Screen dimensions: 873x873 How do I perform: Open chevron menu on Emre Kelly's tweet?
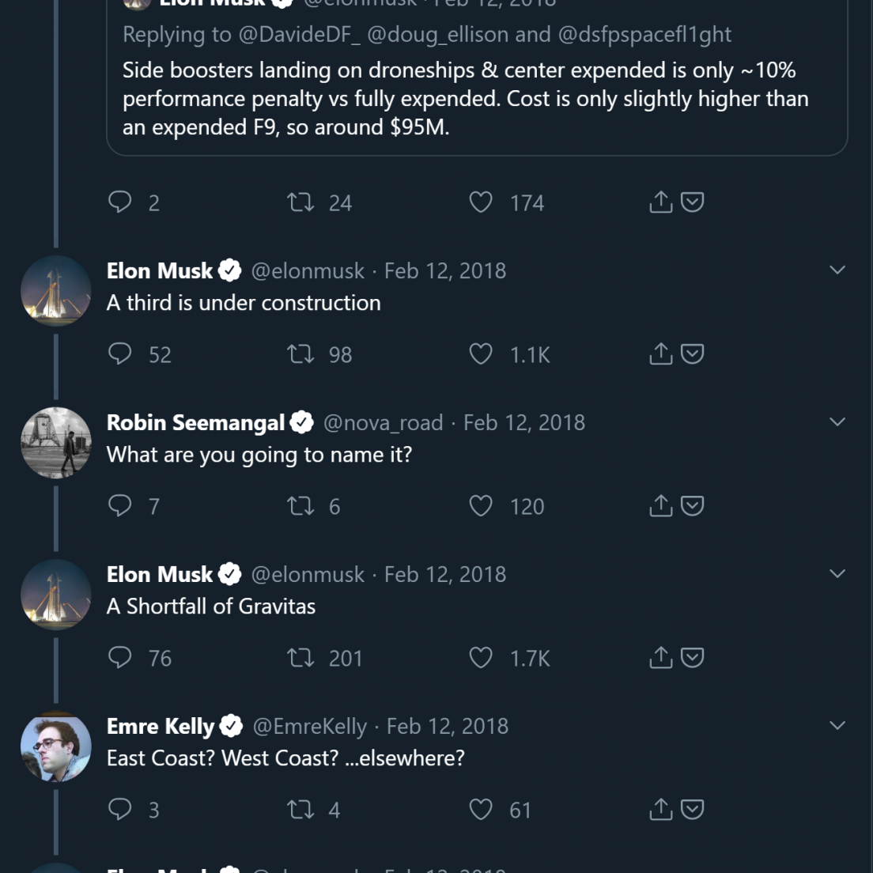click(x=837, y=725)
